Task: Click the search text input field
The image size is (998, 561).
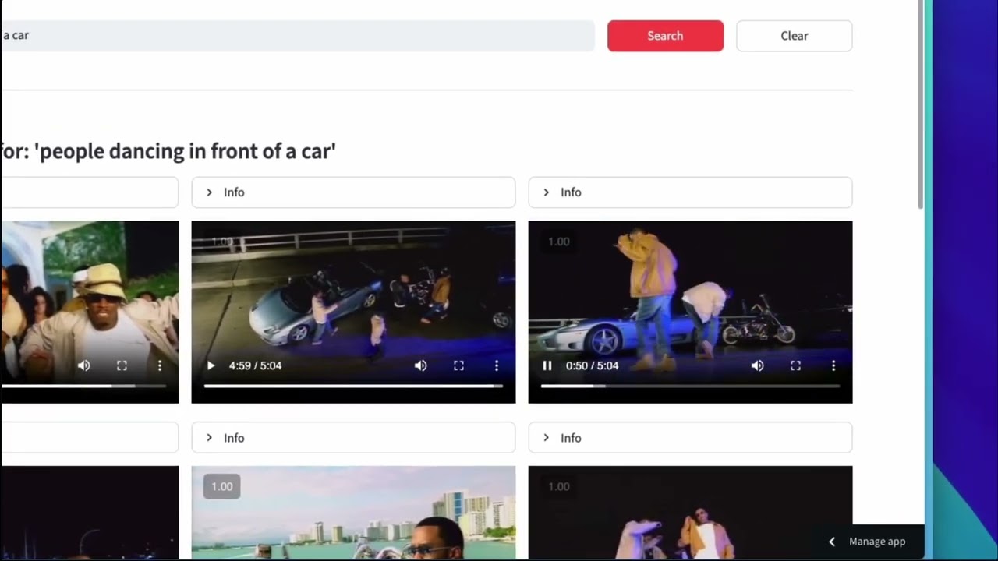Action: pyautogui.click(x=297, y=36)
